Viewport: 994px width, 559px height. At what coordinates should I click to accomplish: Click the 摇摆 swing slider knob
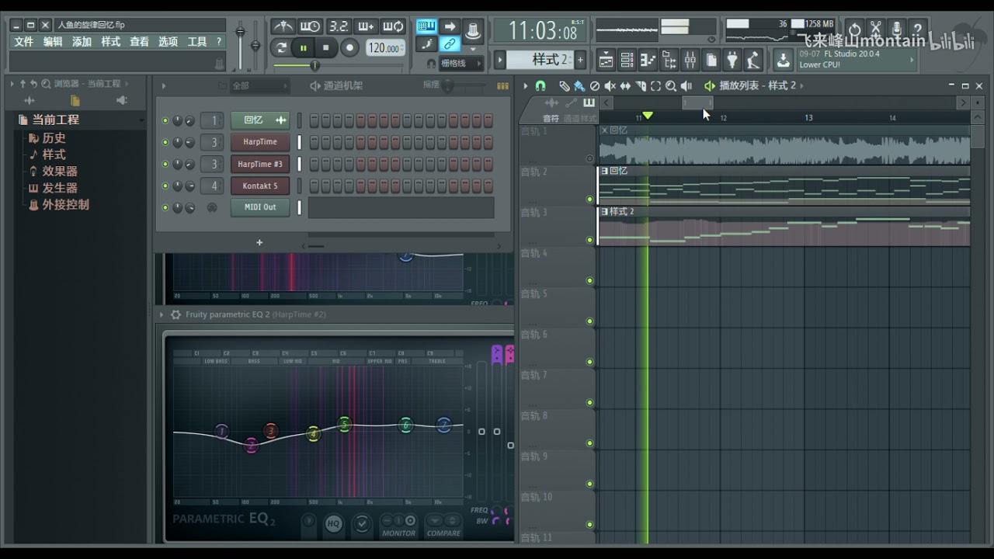(x=447, y=86)
